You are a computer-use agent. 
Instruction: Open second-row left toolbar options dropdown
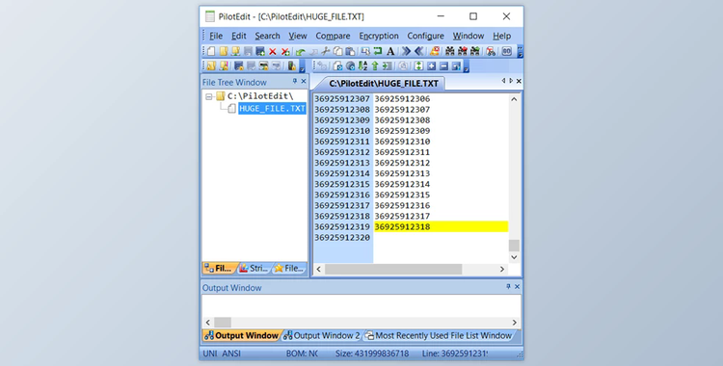point(302,66)
